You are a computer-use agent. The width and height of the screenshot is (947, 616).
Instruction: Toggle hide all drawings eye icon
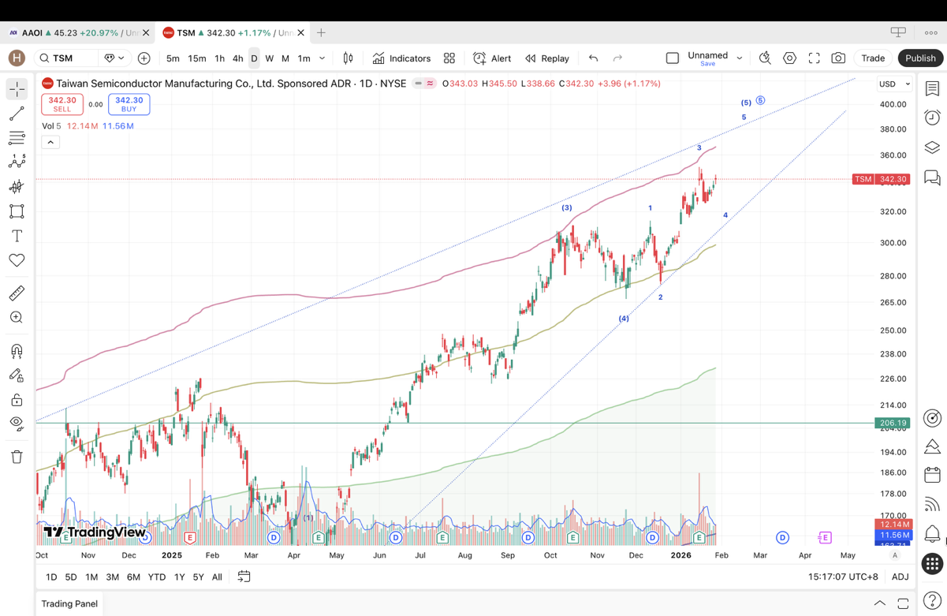(x=17, y=424)
